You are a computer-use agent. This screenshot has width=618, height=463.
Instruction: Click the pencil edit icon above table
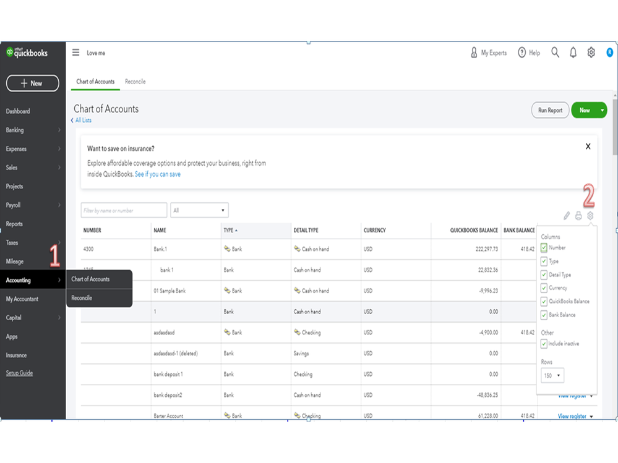(x=566, y=216)
